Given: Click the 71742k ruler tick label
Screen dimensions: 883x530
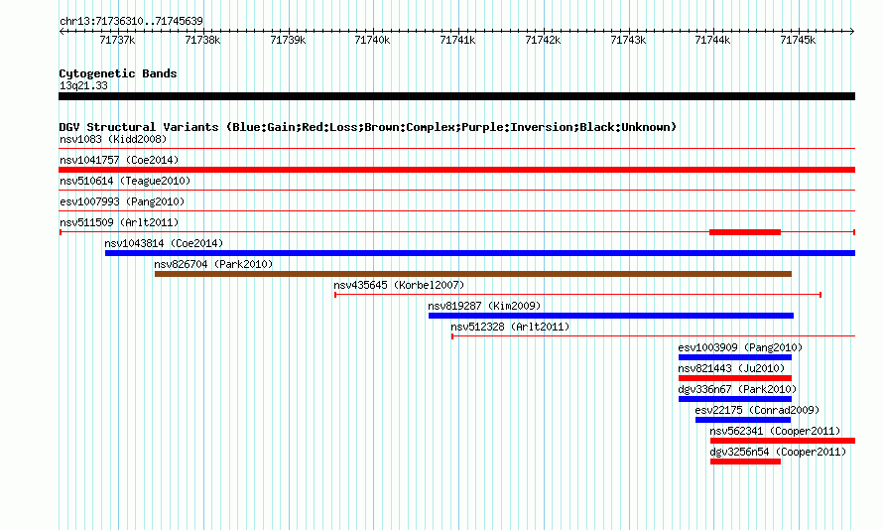Looking at the screenshot, I should [543, 40].
